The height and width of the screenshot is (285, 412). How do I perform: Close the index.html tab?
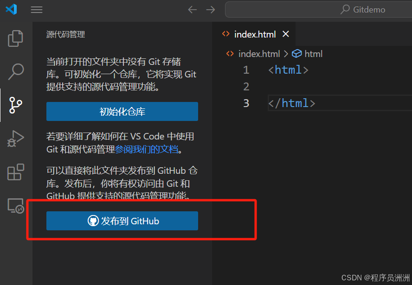(286, 34)
